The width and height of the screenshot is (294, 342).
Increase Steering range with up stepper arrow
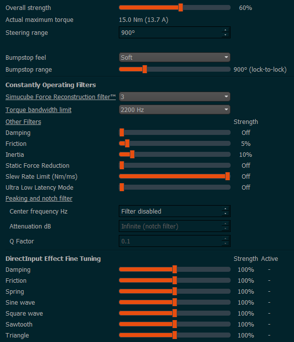[x=225, y=30]
